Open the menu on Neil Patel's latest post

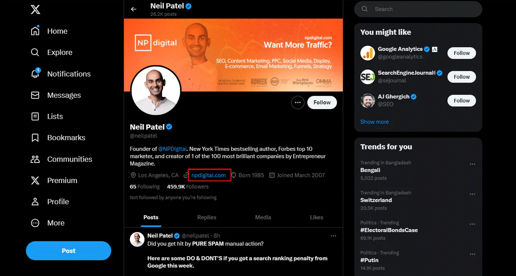pos(333,236)
